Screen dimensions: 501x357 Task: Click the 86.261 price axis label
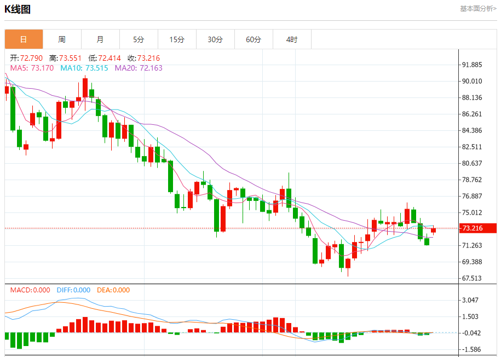[x=472, y=114]
